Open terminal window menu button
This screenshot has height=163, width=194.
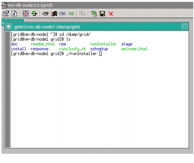click(x=9, y=27)
